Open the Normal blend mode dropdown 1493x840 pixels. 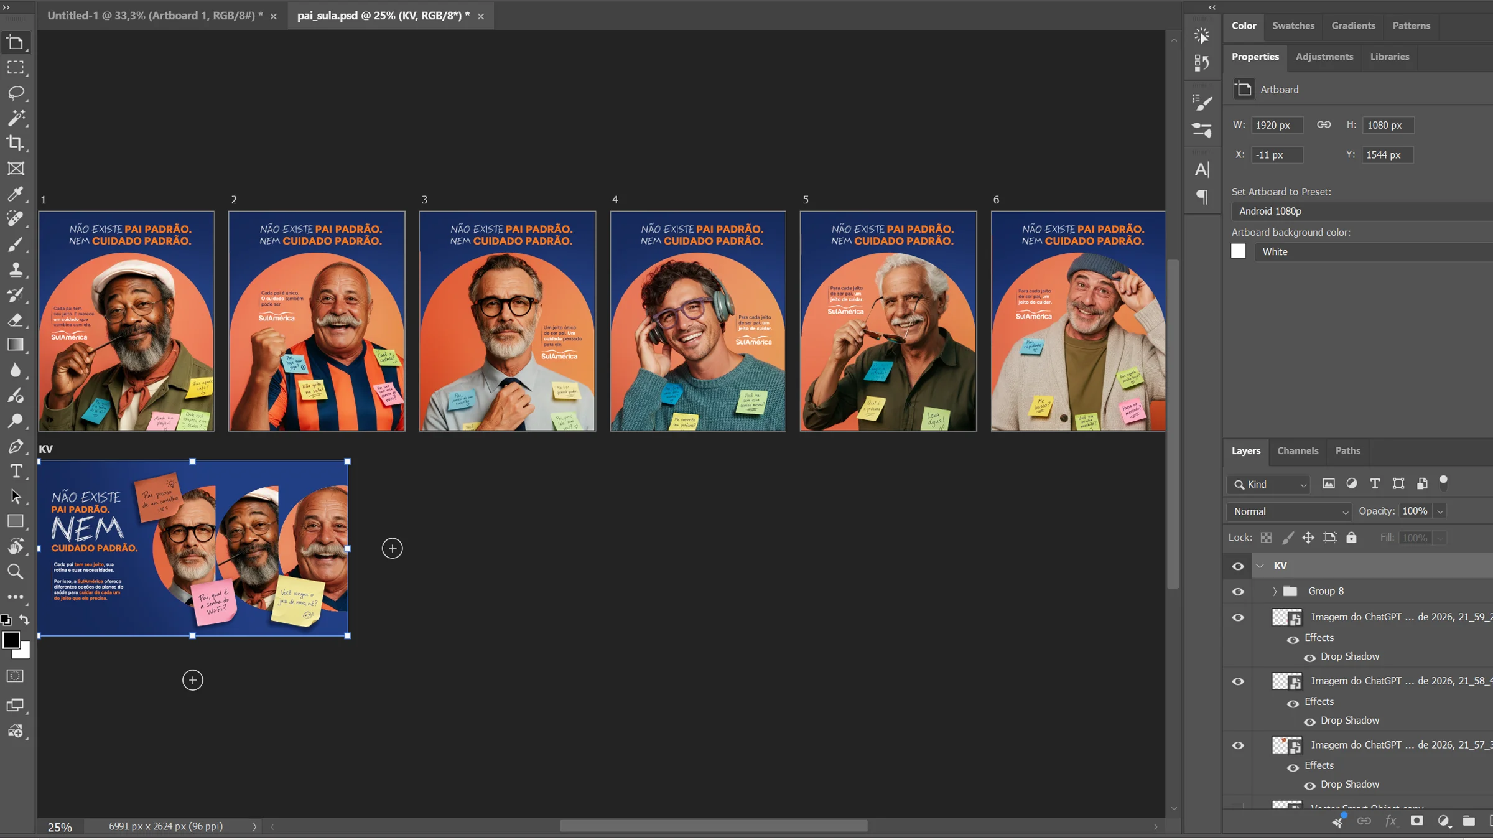(1289, 511)
